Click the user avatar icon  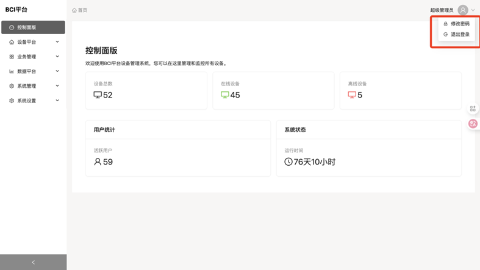[463, 10]
